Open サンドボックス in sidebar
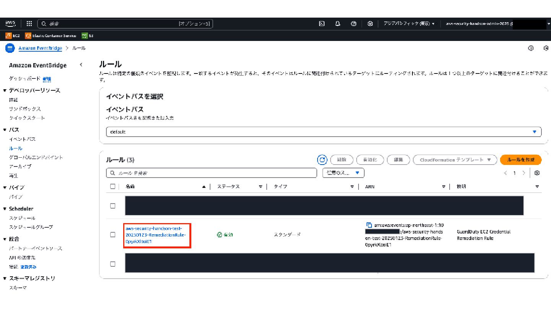This screenshot has height=310, width=551. 25,109
